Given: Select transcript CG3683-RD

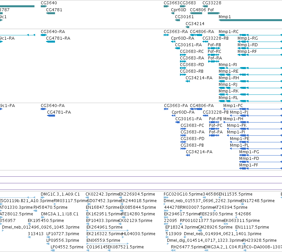Looking at the screenshot, I should (x=192, y=65).
